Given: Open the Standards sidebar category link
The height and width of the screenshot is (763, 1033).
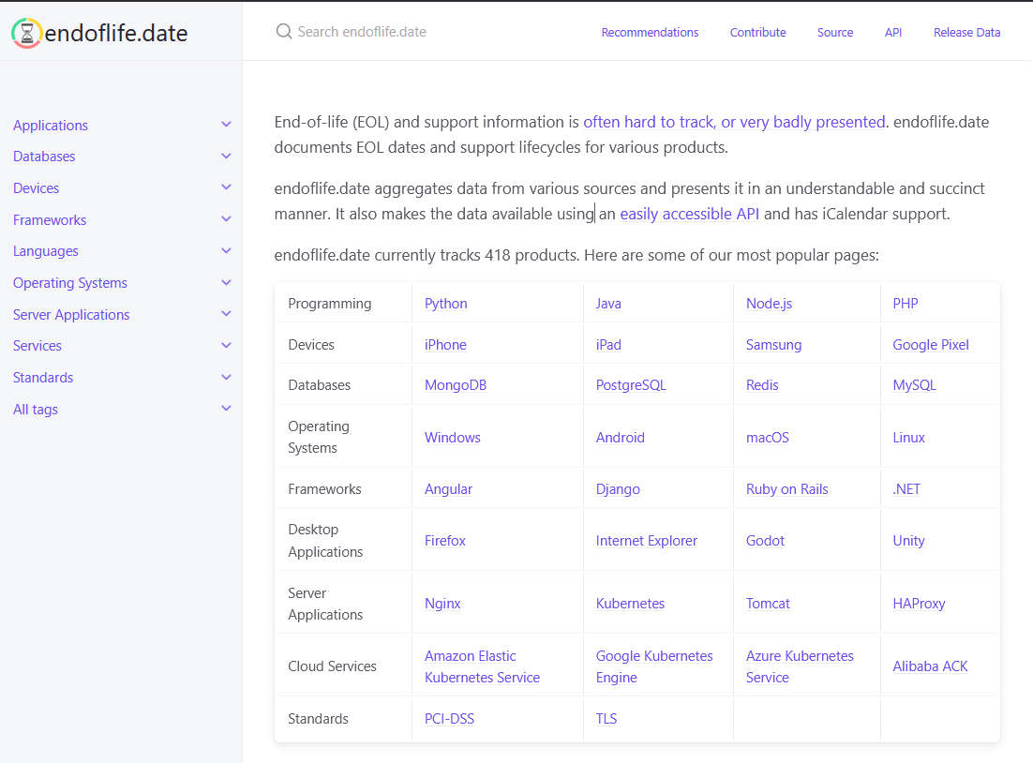Looking at the screenshot, I should [43, 377].
